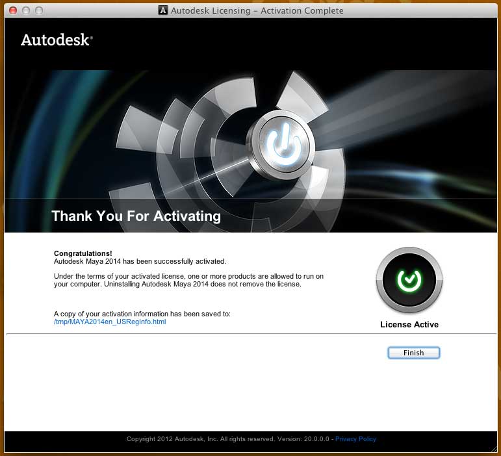Open the /tmp/MAYA2014en_USRegInfo.html link
This screenshot has height=456, width=501.
pyautogui.click(x=110, y=322)
